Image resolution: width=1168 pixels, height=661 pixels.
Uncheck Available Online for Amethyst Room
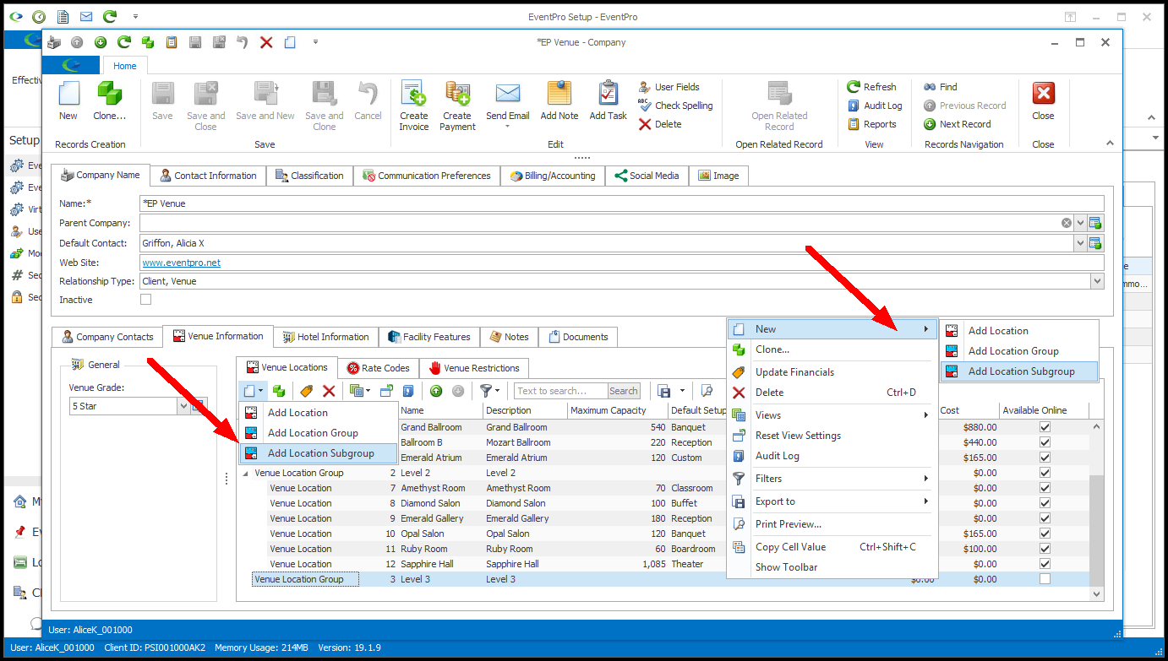[1045, 488]
